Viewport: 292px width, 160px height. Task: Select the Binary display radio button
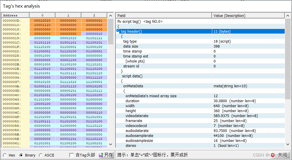(x=21, y=155)
